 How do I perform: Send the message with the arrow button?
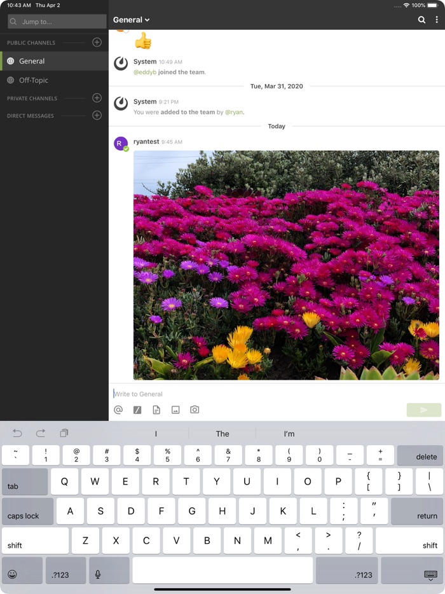[x=424, y=410]
